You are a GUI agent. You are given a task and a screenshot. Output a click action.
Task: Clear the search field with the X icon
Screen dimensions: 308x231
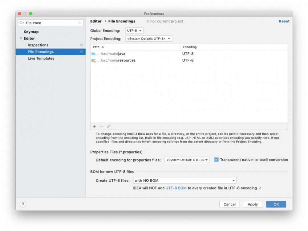click(x=79, y=23)
